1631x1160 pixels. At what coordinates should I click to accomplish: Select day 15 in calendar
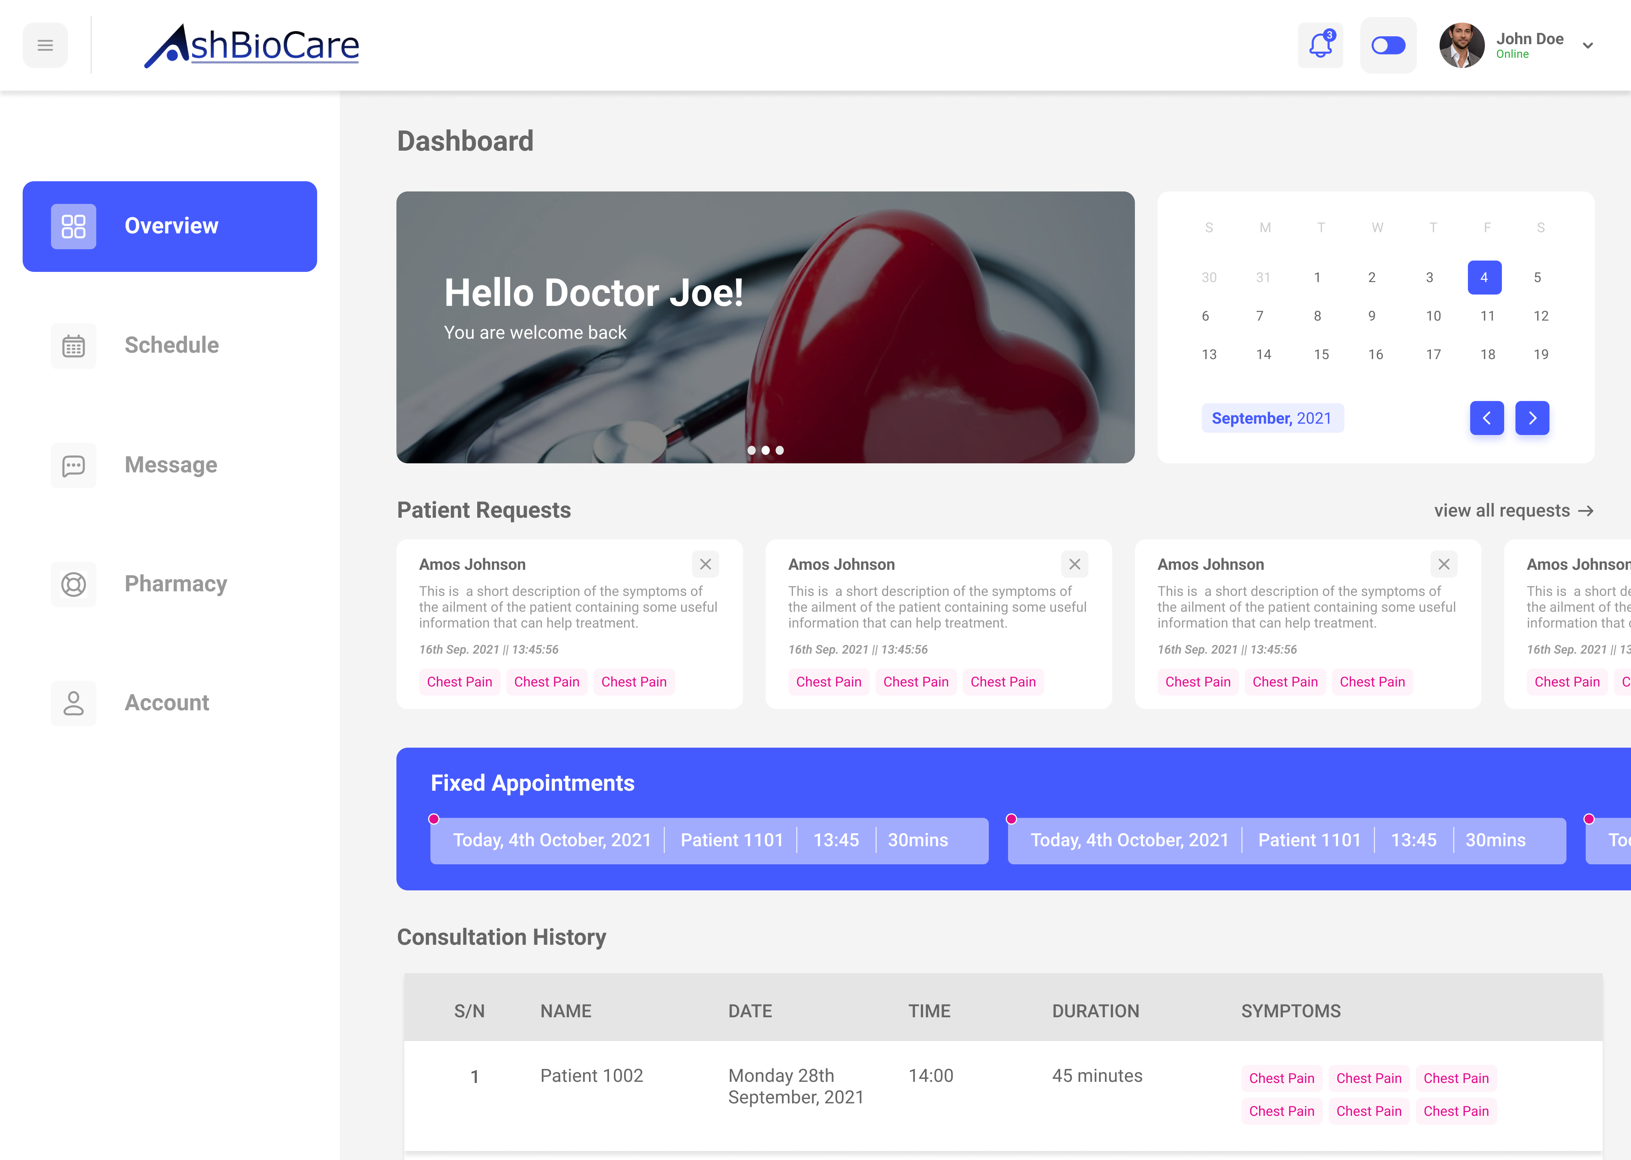(1321, 354)
